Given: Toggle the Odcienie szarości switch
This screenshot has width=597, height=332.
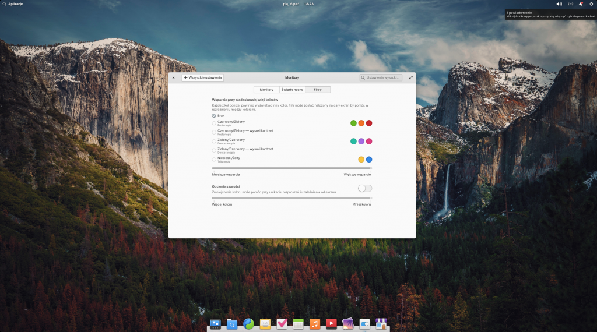Looking at the screenshot, I should [x=365, y=188].
